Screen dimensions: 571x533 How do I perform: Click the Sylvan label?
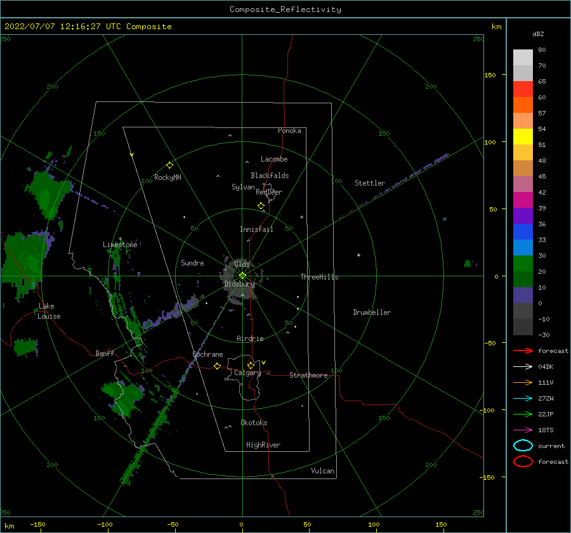pos(243,187)
